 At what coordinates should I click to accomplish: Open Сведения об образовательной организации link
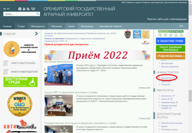65,33
